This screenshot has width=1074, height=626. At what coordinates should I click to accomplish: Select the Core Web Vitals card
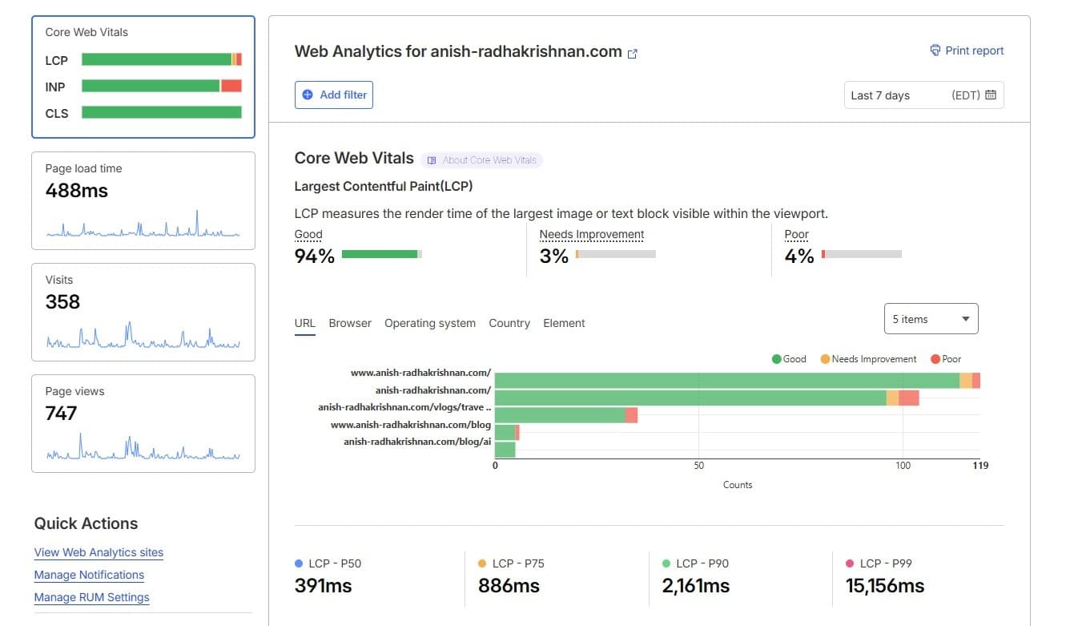[x=143, y=77]
